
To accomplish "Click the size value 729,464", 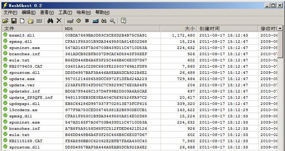I will click(x=186, y=79).
